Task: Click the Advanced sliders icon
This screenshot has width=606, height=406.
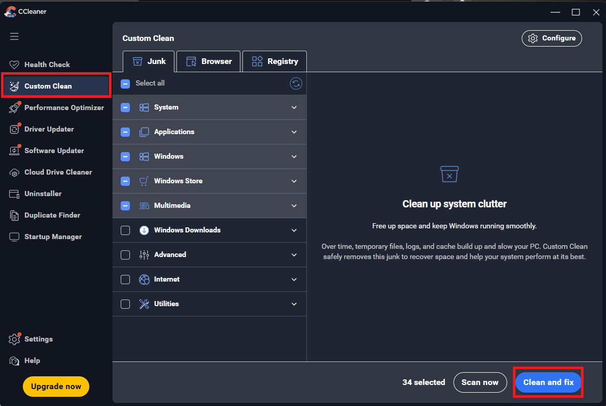Action: click(144, 254)
